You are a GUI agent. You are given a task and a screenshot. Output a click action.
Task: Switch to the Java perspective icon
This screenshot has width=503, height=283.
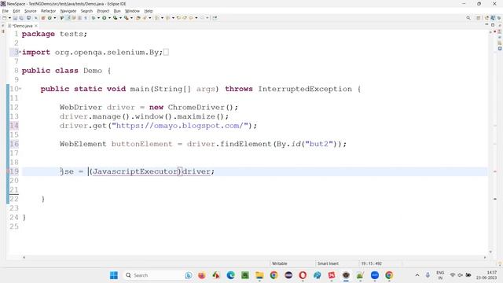pos(493,18)
